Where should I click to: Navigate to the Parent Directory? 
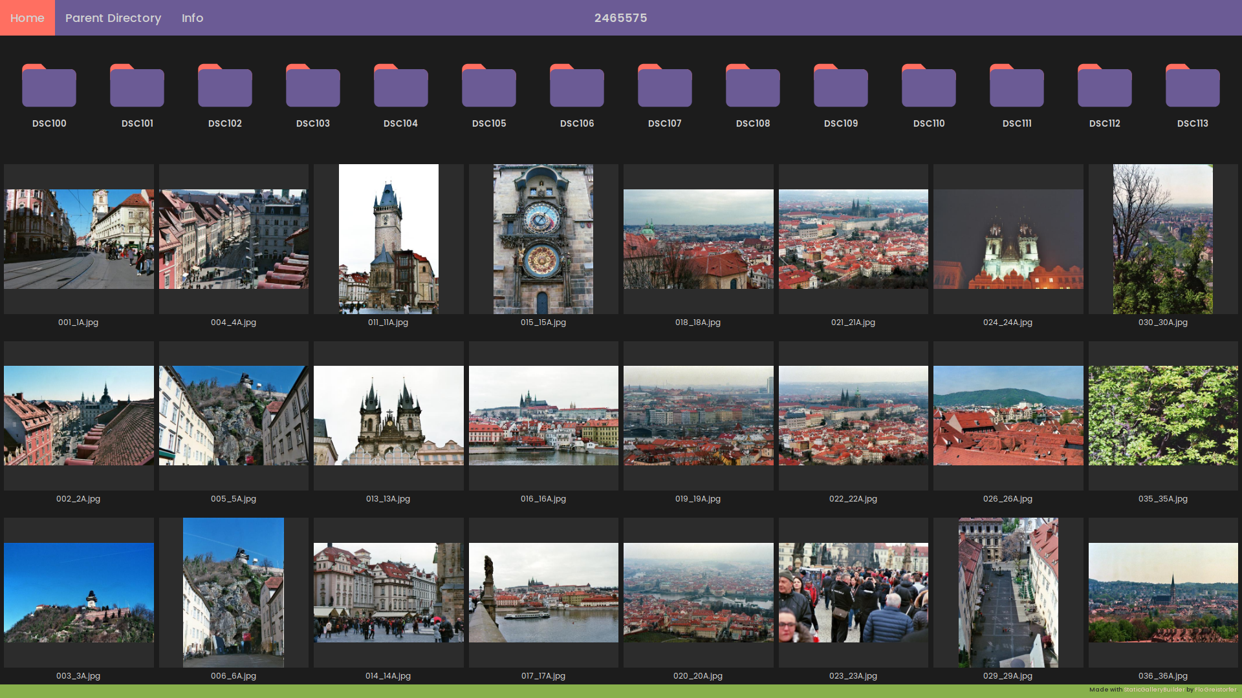pos(113,17)
